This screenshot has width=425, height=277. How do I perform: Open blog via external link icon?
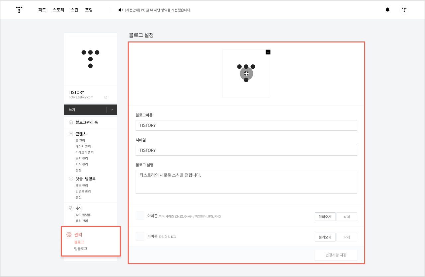(106, 97)
